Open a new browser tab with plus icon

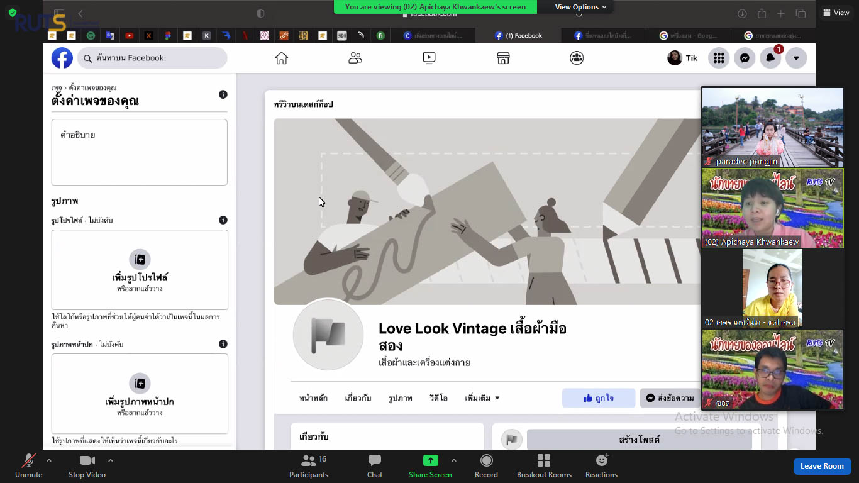780,14
